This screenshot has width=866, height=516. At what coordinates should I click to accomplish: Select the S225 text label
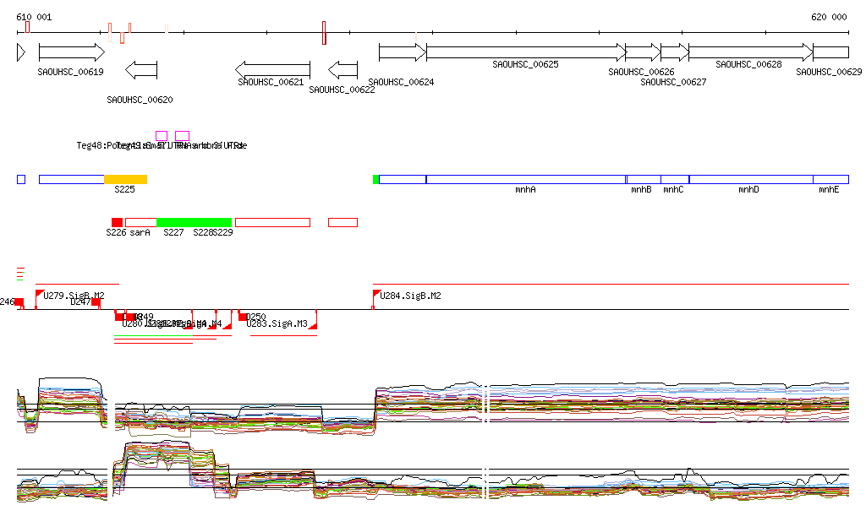click(125, 190)
